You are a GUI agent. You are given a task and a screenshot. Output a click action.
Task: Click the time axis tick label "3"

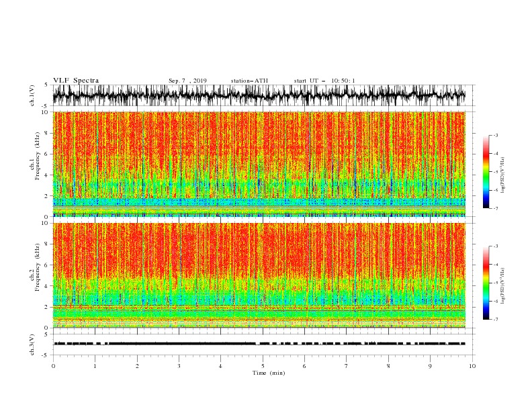[179, 366]
